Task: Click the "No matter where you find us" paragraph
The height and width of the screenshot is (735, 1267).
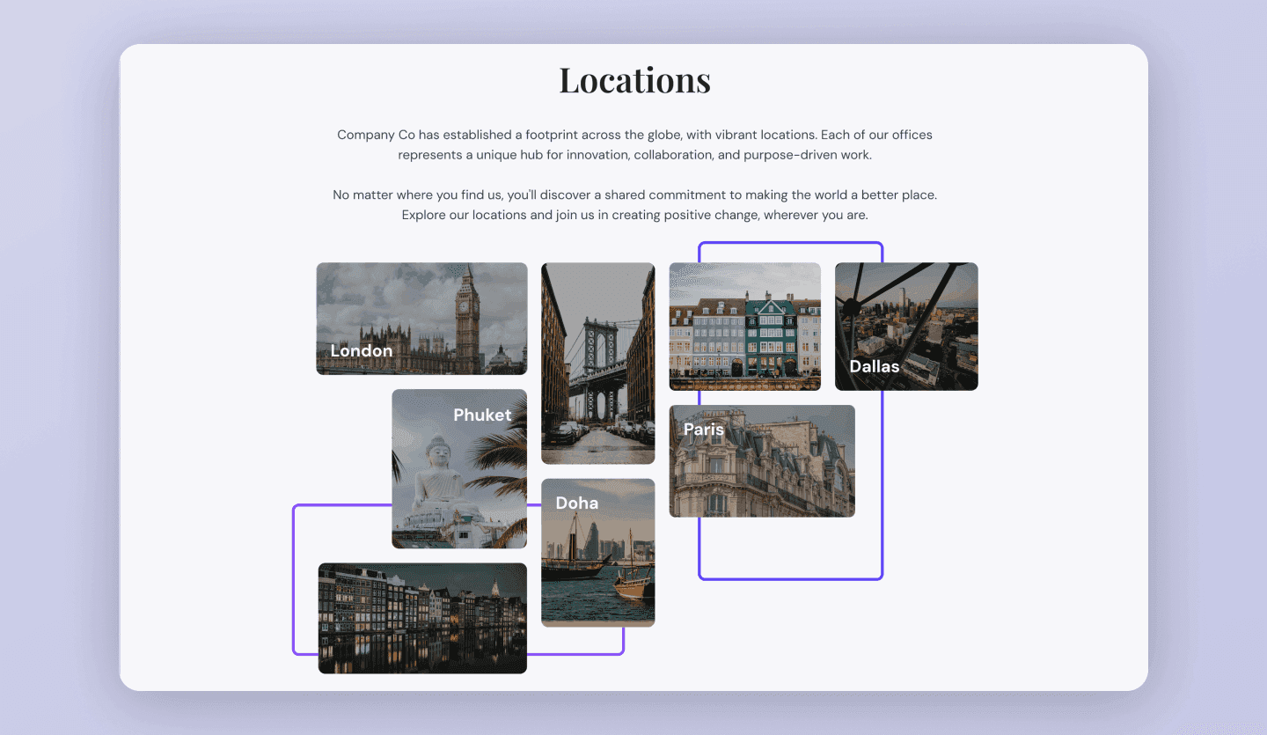Action: pyautogui.click(x=634, y=204)
